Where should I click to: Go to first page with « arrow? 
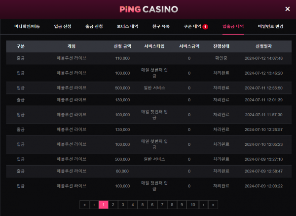pos(84,205)
